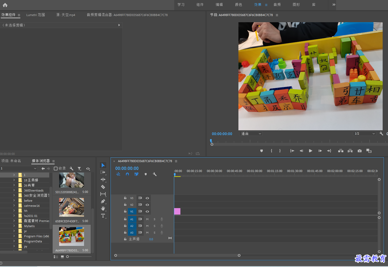Image resolution: width=388 pixels, height=267 pixels.
Task: Go back in Media Browser
Action: point(43,169)
